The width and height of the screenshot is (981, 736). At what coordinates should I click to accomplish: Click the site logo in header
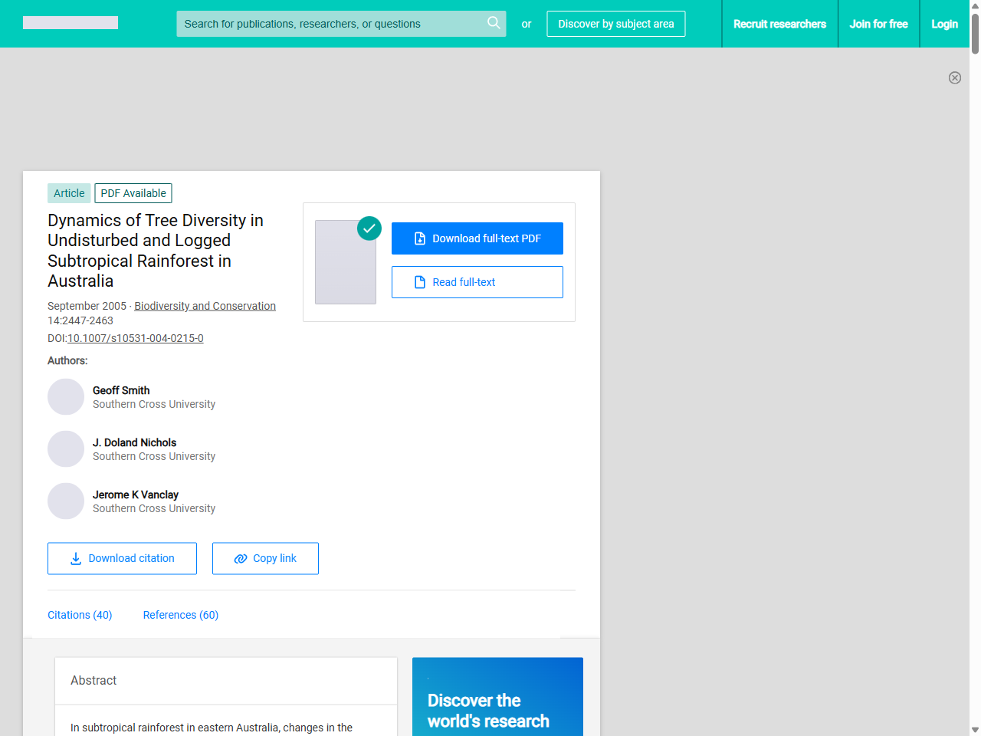71,23
